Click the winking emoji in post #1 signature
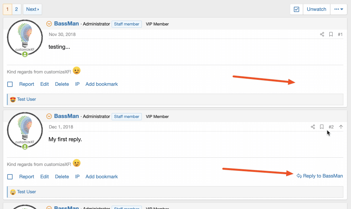 pos(76,70)
